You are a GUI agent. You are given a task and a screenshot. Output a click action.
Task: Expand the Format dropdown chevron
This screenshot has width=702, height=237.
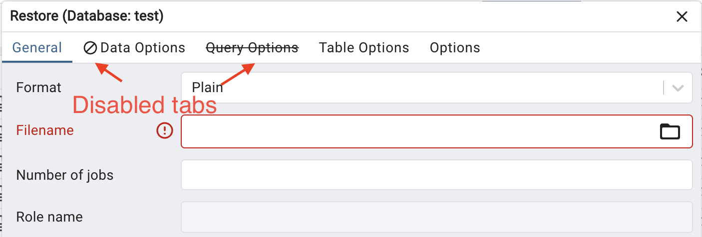click(x=678, y=88)
